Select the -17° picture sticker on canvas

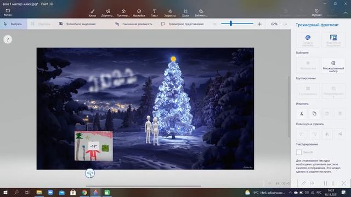coord(94,146)
